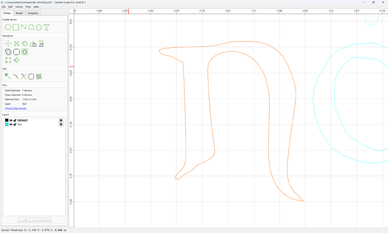This screenshot has width=388, height=233.
Task: Click the Open Selected 0 Vectors text
Action: pos(19,95)
